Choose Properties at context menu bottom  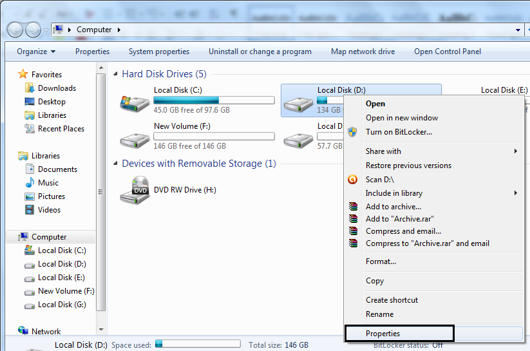click(383, 334)
